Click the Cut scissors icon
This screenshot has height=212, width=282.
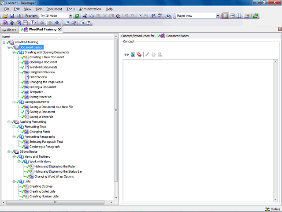click(85, 16)
